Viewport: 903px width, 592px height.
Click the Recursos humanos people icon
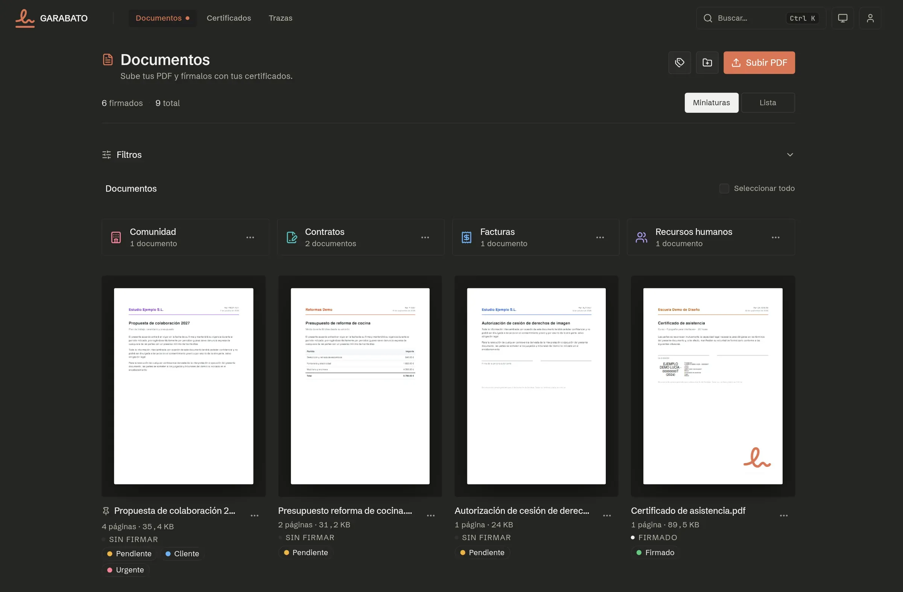tap(642, 237)
